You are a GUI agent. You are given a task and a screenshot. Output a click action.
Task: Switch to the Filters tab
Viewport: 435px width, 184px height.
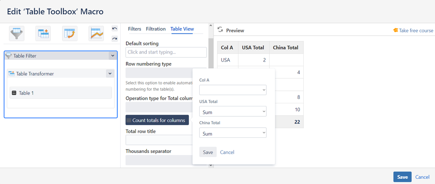135,29
